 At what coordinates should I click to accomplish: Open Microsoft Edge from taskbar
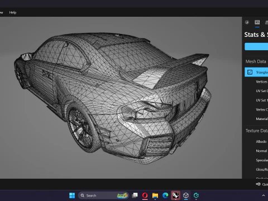point(165,195)
